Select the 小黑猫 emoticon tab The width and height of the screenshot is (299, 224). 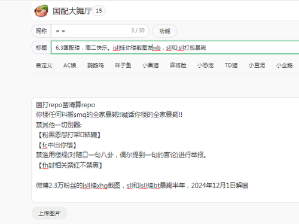150,65
